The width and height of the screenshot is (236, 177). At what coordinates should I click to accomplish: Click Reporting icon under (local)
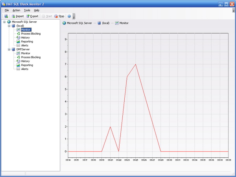tap(18, 41)
